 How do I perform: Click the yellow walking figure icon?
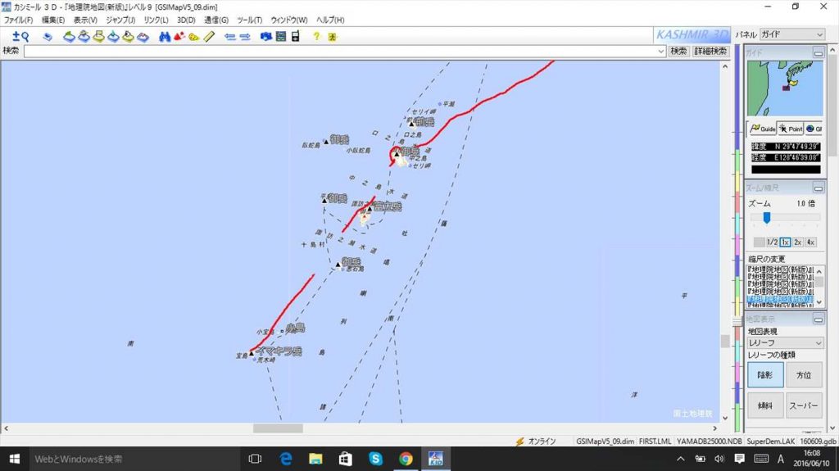pyautogui.click(x=333, y=37)
